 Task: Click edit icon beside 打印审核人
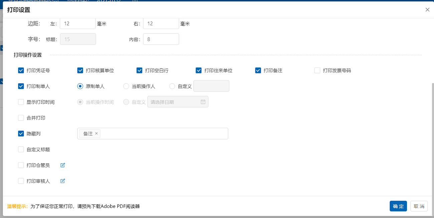[x=63, y=181]
